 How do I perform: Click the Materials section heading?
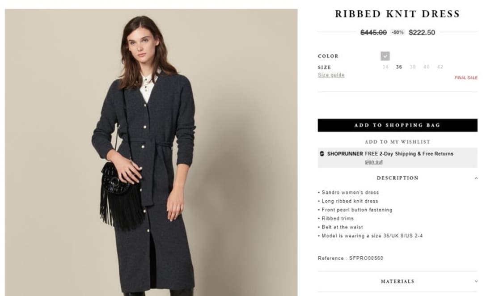click(397, 281)
